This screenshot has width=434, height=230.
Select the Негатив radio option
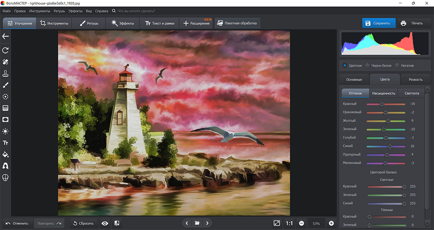[397, 65]
